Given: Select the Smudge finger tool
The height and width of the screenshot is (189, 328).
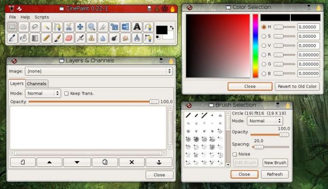Looking at the screenshot, I should pos(126,38).
